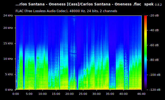Click the 0 kHz frequency label

click(9, 90)
